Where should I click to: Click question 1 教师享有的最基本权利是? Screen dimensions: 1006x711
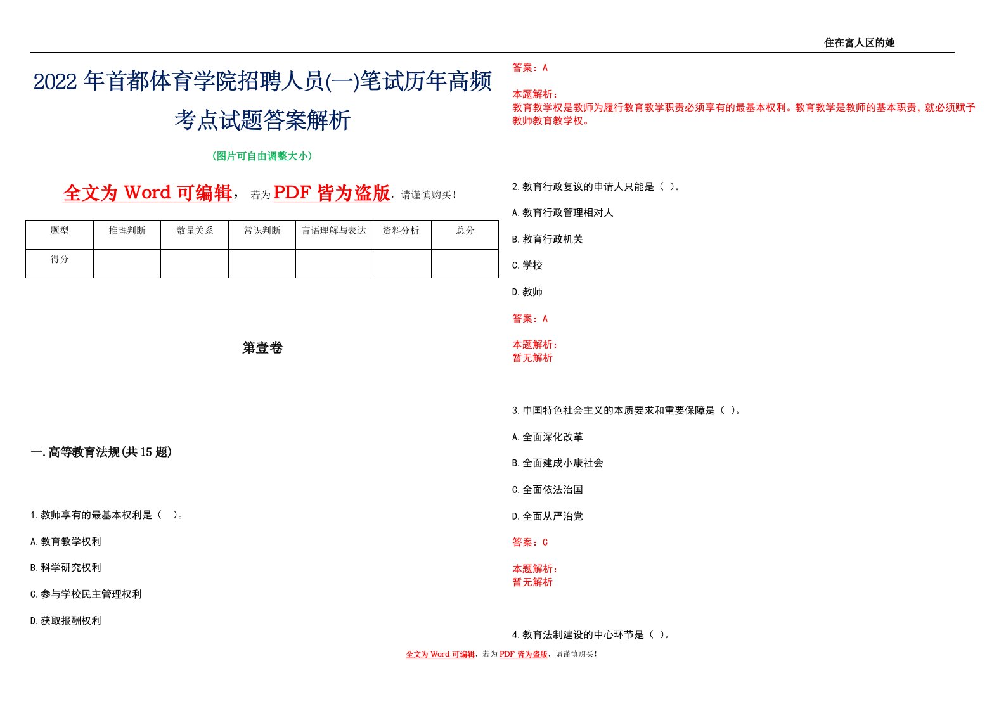coord(107,515)
